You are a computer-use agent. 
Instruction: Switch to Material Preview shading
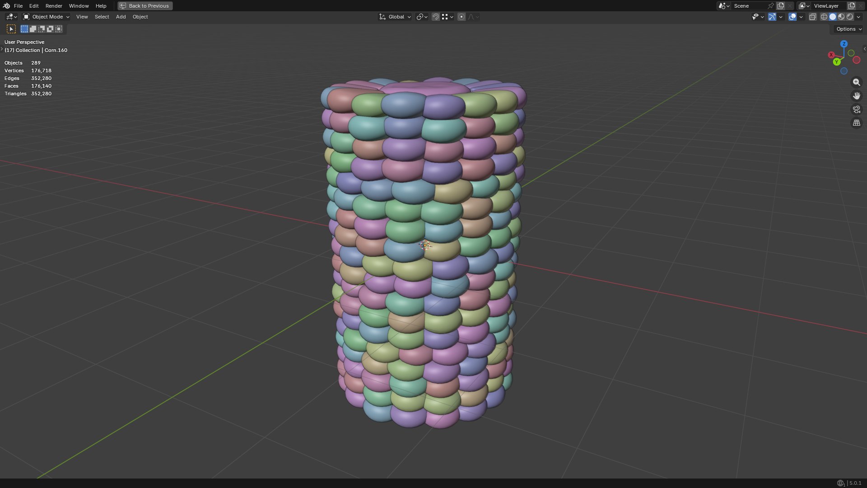(841, 17)
